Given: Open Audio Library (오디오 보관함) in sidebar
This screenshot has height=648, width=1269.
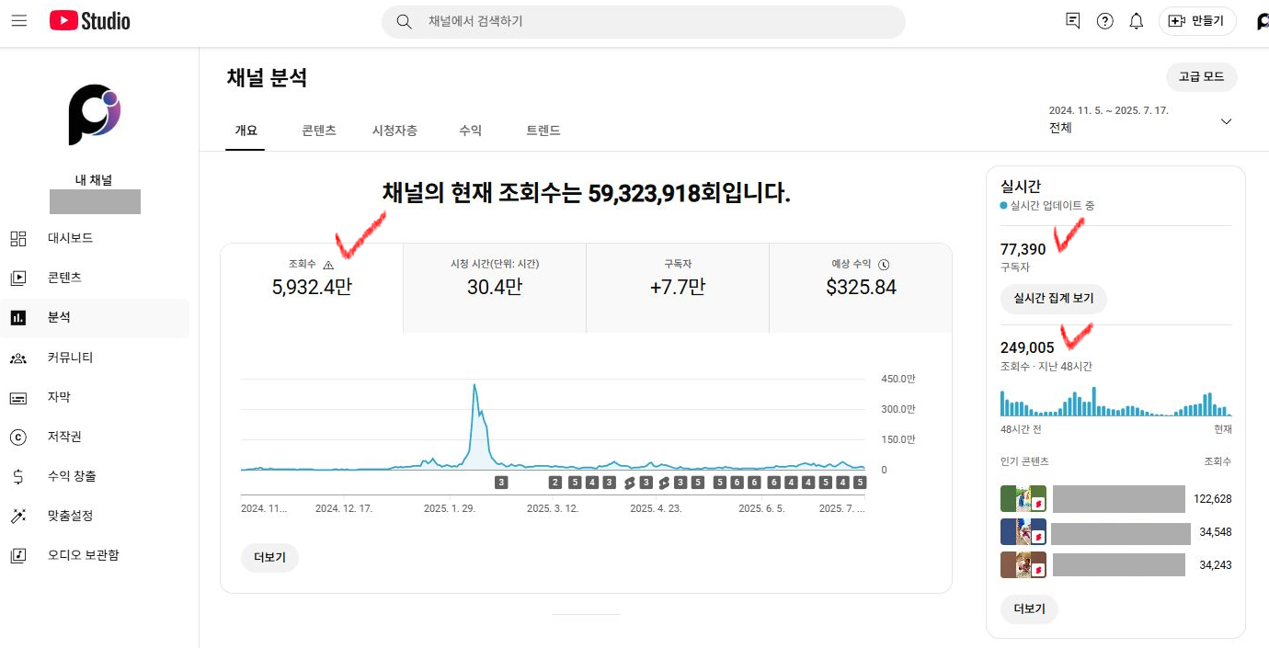Looking at the screenshot, I should coord(83,555).
